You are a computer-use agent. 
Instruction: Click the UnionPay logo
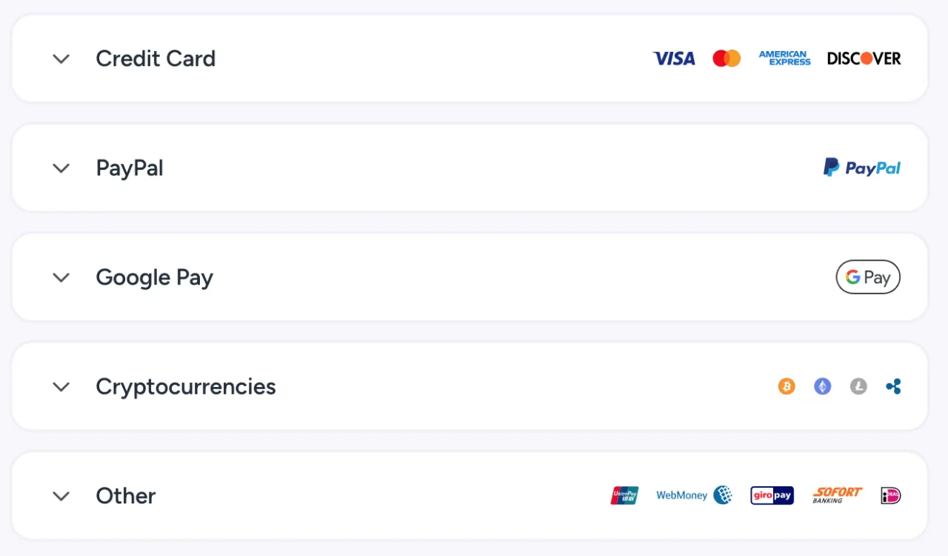[x=624, y=495]
